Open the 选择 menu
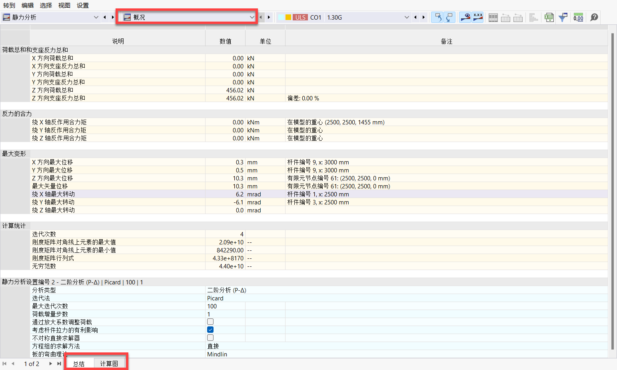This screenshot has width=617, height=370. tap(46, 5)
